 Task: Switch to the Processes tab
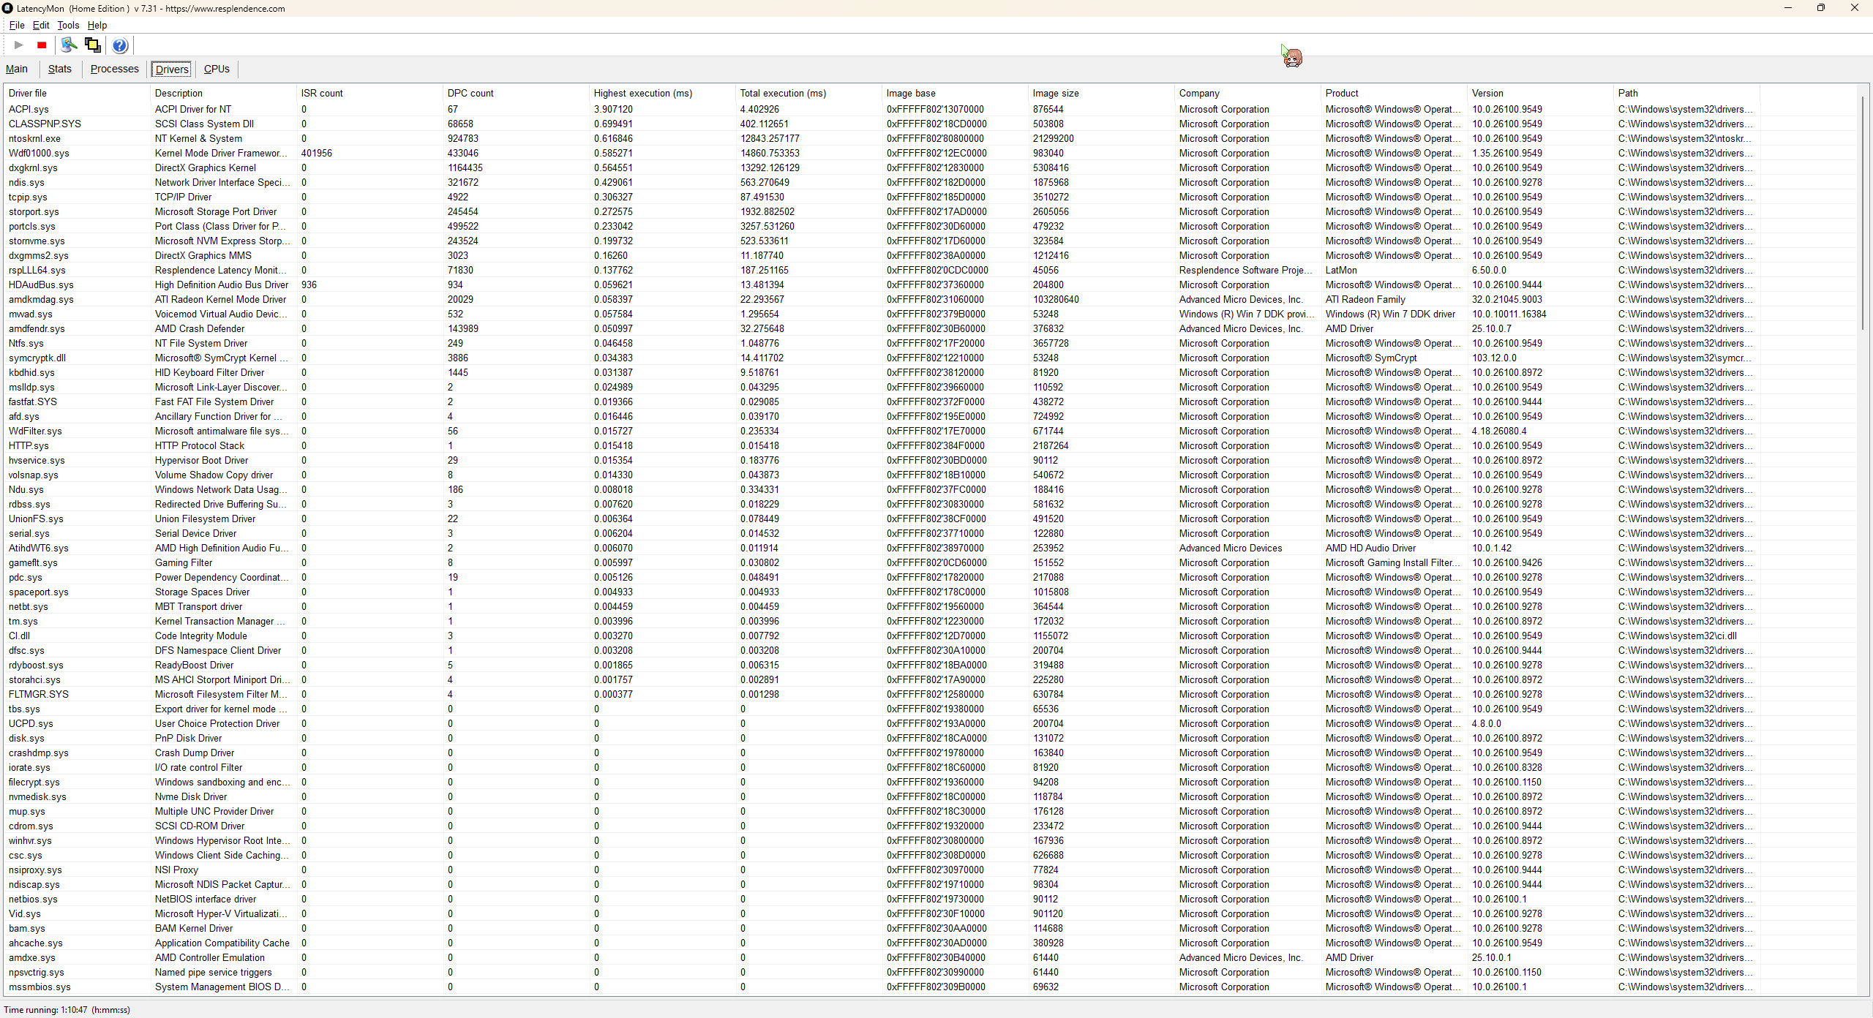[115, 69]
